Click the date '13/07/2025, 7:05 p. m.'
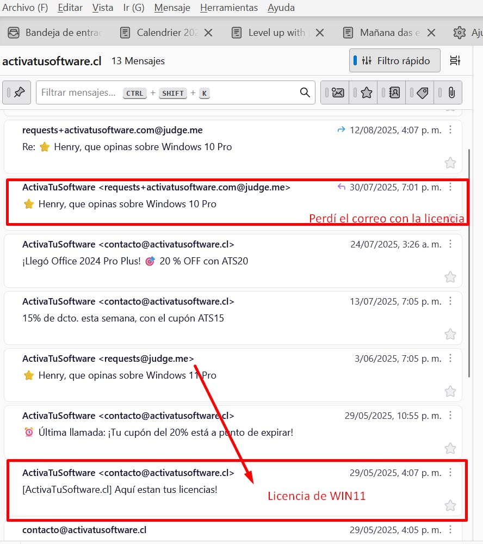The image size is (483, 544). click(x=395, y=301)
